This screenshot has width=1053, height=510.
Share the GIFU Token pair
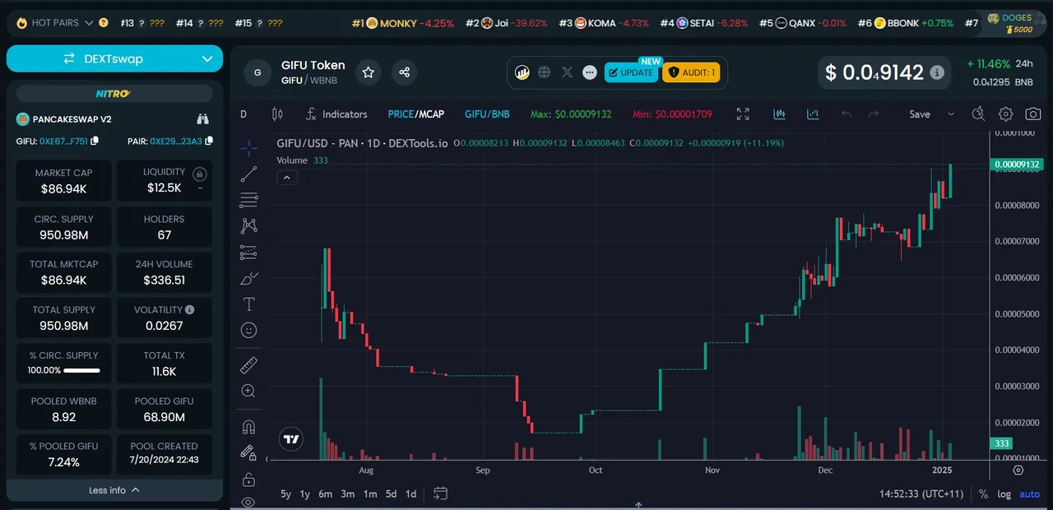pos(404,72)
